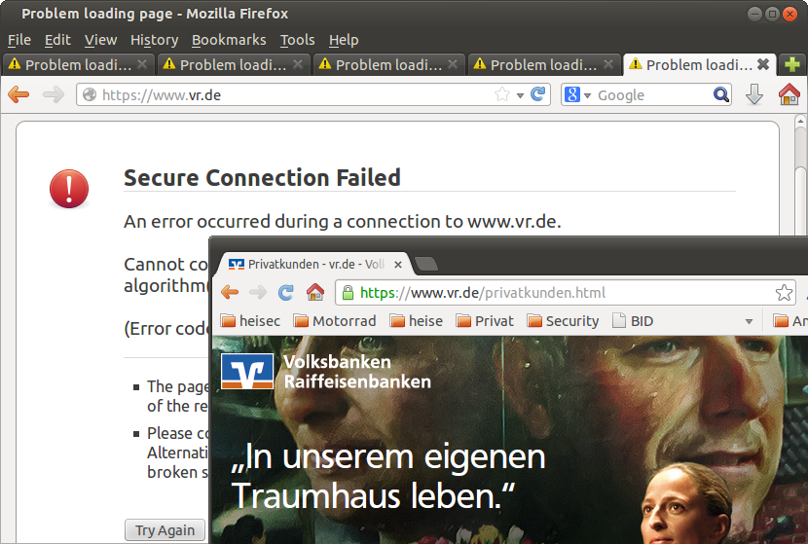Open new tab with green plus
This screenshot has width=808, height=544.
coord(792,64)
